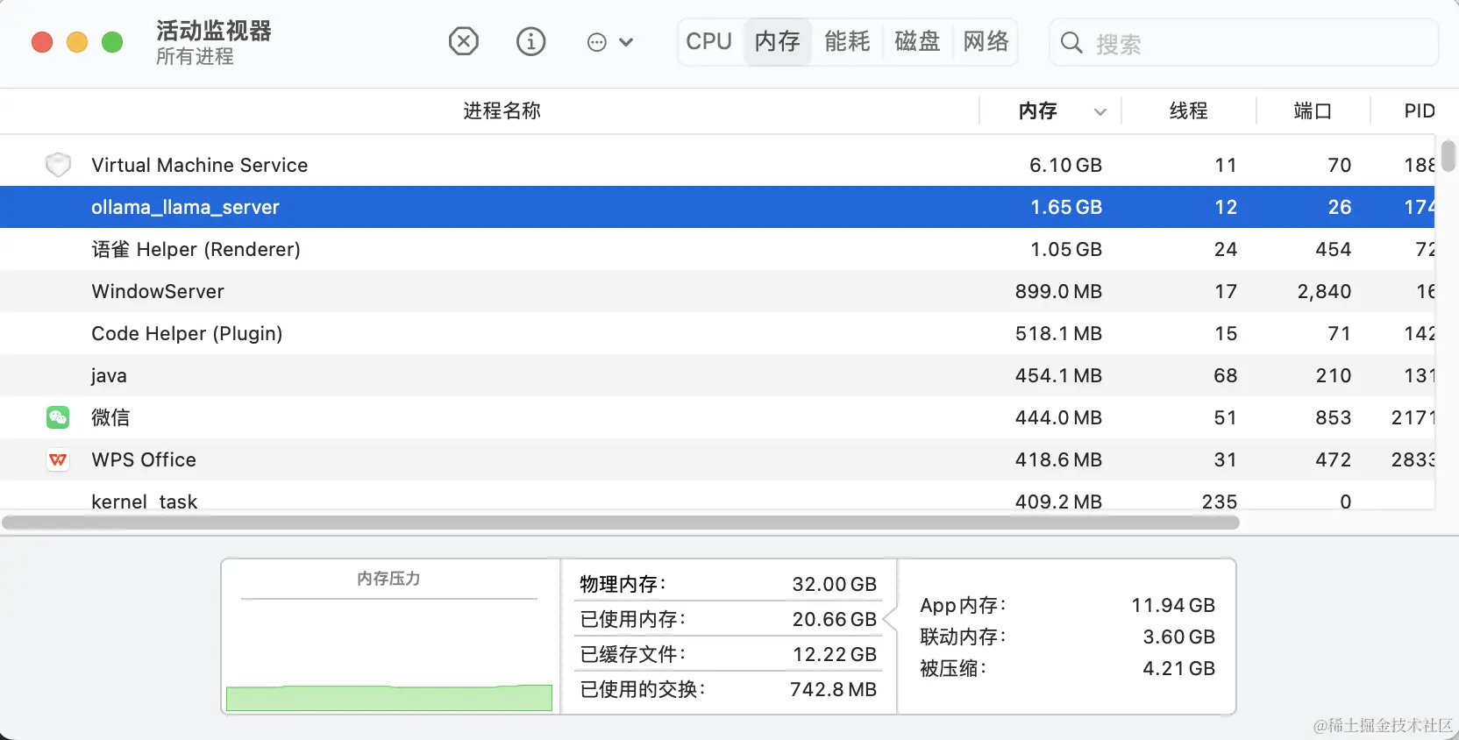Switch to the 能耗 tab
This screenshot has height=740, width=1459.
(847, 41)
